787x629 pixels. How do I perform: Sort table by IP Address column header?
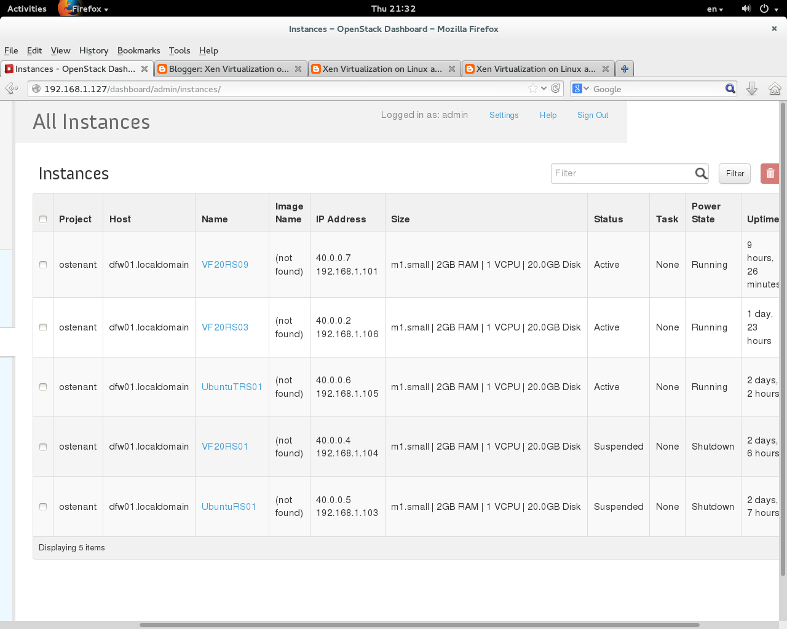341,219
